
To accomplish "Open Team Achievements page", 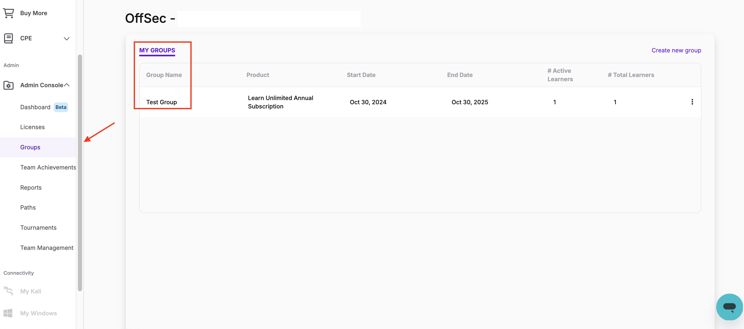I will click(x=48, y=167).
